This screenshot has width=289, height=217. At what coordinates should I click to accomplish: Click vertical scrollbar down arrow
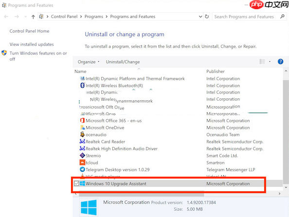(x=286, y=187)
